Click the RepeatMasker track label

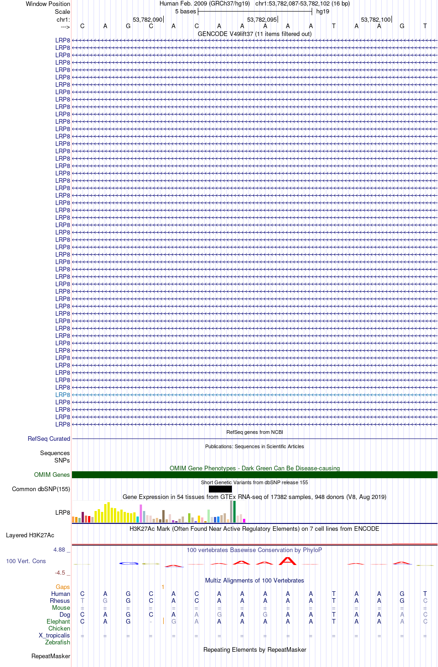coord(51,656)
